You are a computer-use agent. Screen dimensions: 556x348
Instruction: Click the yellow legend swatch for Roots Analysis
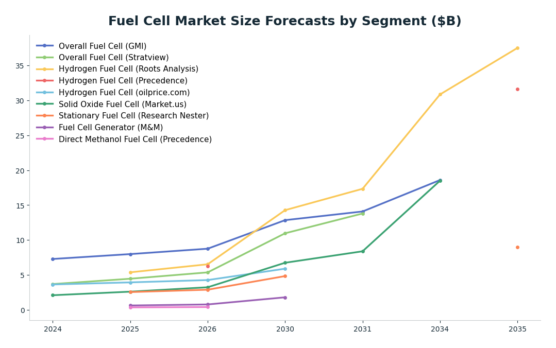45,69
